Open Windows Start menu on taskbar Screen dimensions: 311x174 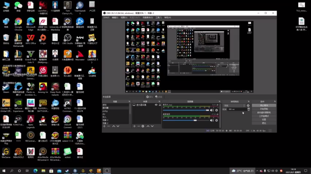[x=4, y=171]
